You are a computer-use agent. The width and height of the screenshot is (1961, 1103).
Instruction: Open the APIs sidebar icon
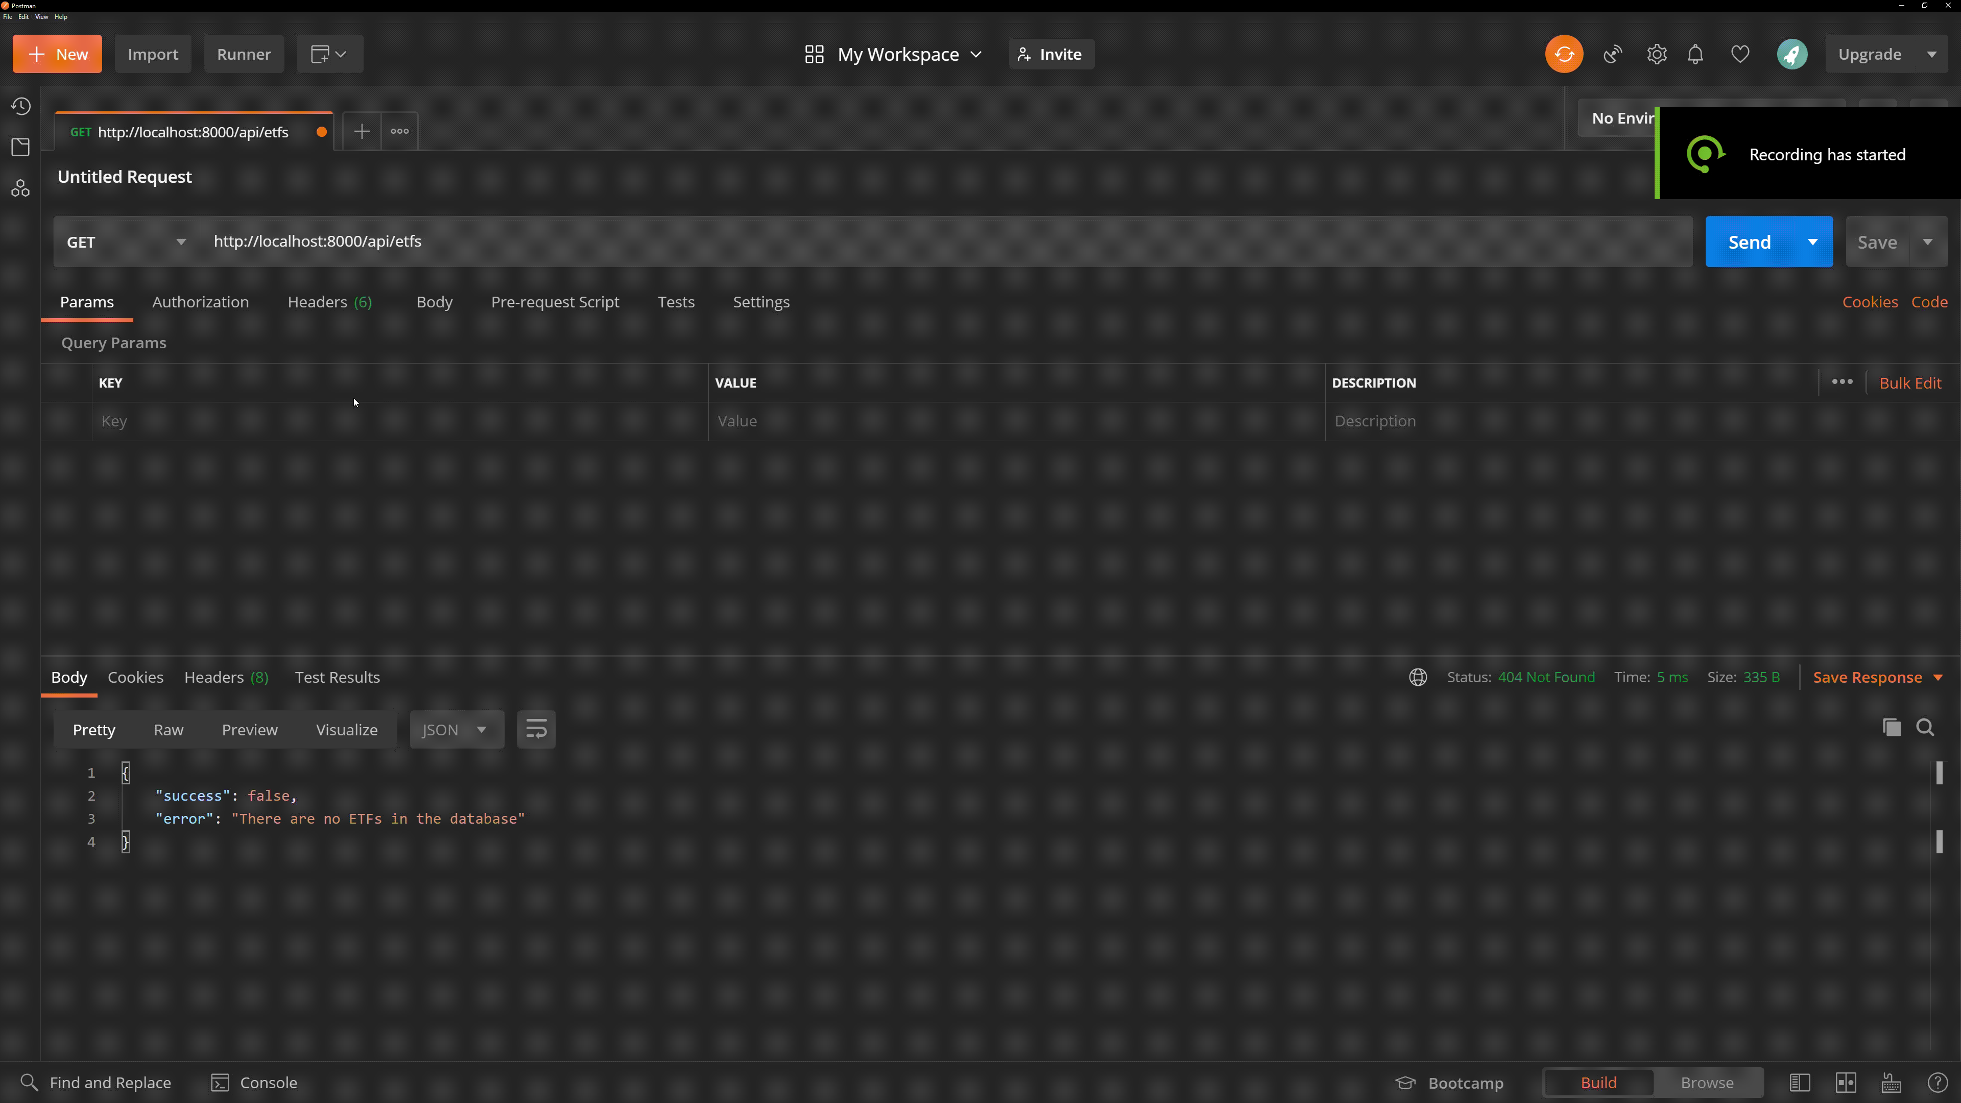pos(20,188)
